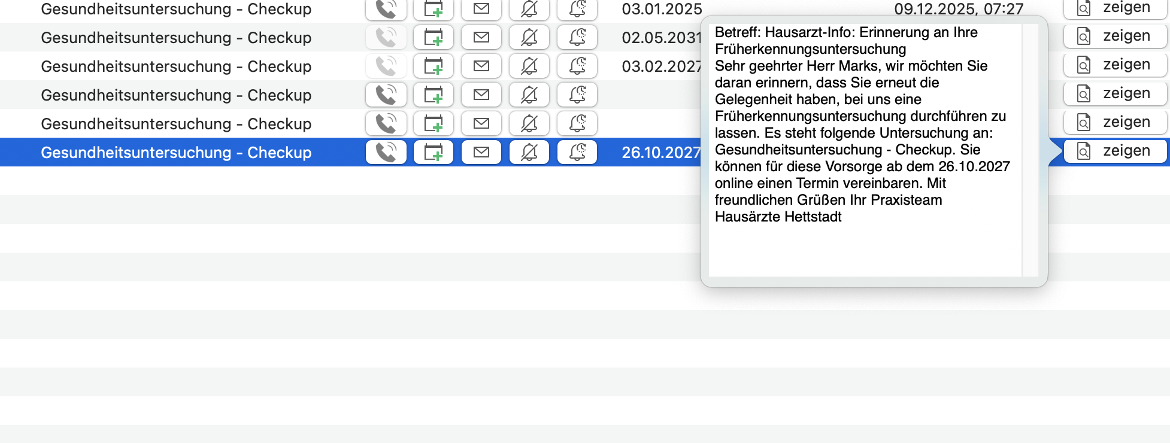Select the Checkup row dated 03.02.2027
This screenshot has height=443, width=1170.
[x=350, y=66]
